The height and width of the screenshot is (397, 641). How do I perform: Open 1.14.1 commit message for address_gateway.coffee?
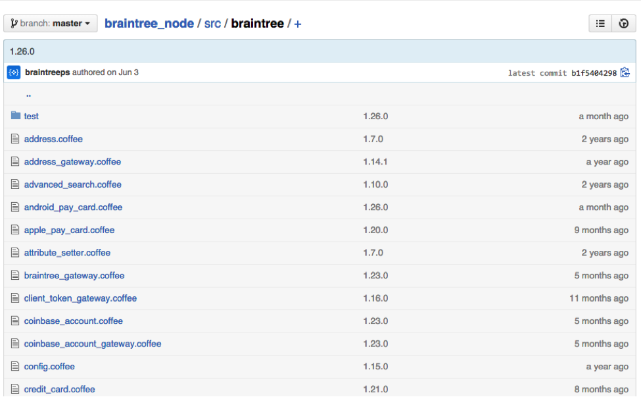(375, 162)
